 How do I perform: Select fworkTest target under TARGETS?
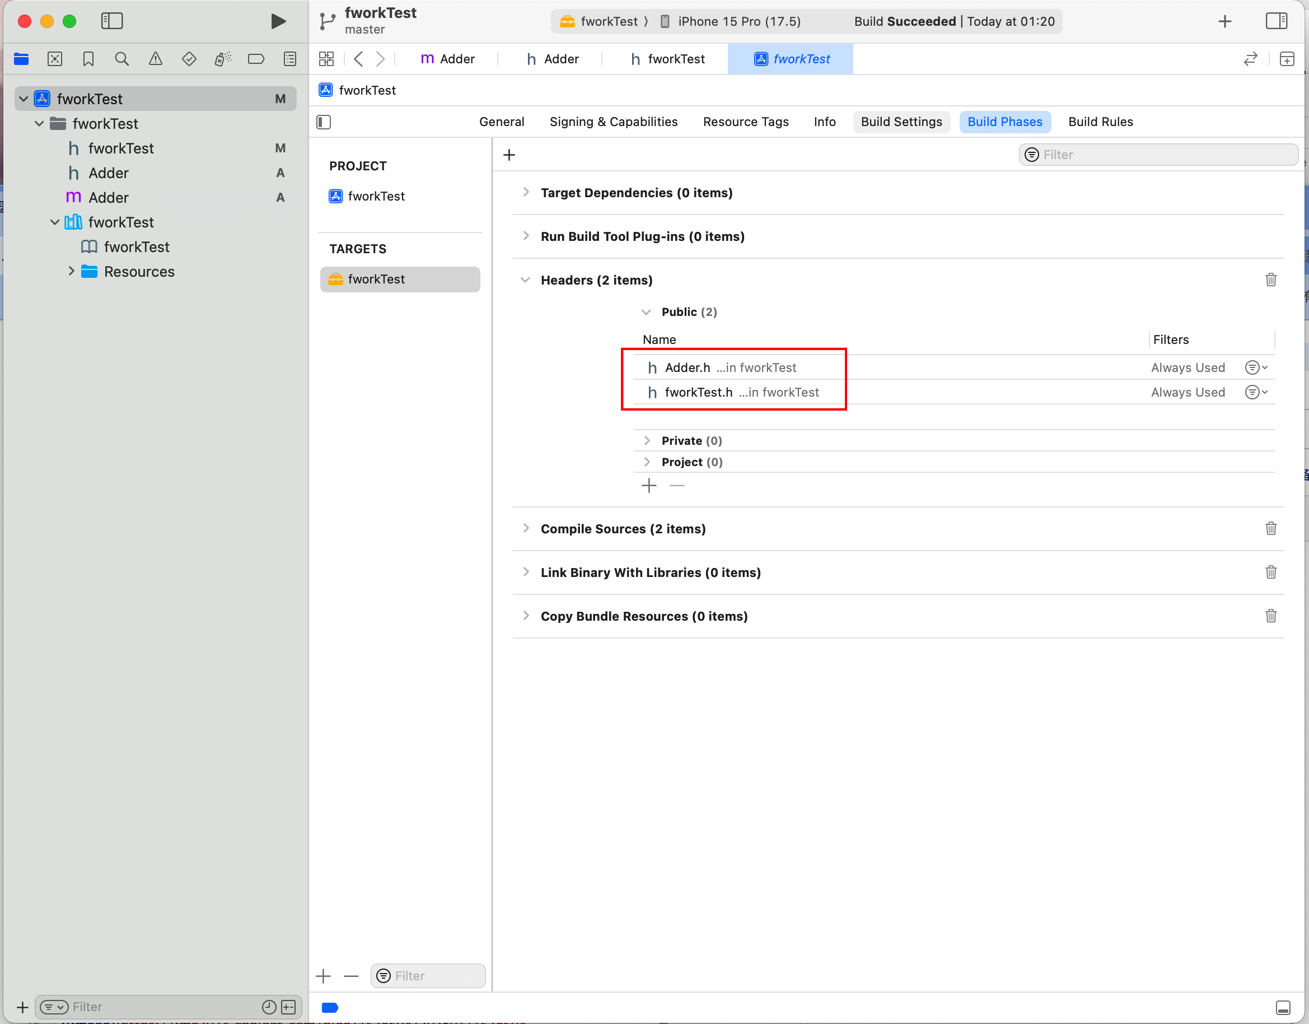point(400,280)
